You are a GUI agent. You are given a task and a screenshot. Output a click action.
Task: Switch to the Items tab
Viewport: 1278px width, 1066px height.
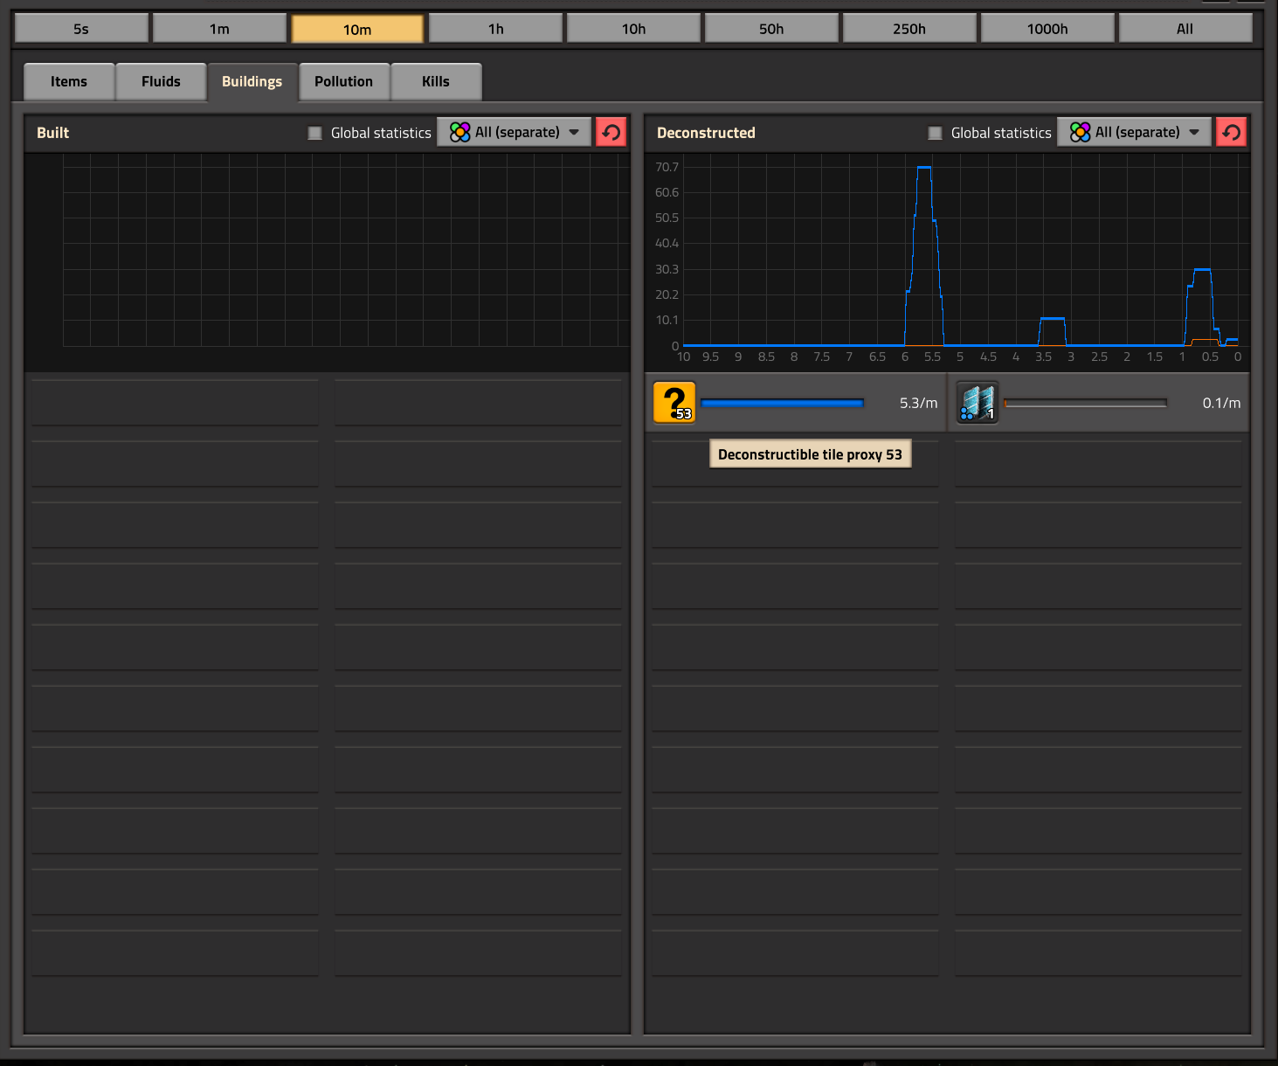tap(69, 82)
